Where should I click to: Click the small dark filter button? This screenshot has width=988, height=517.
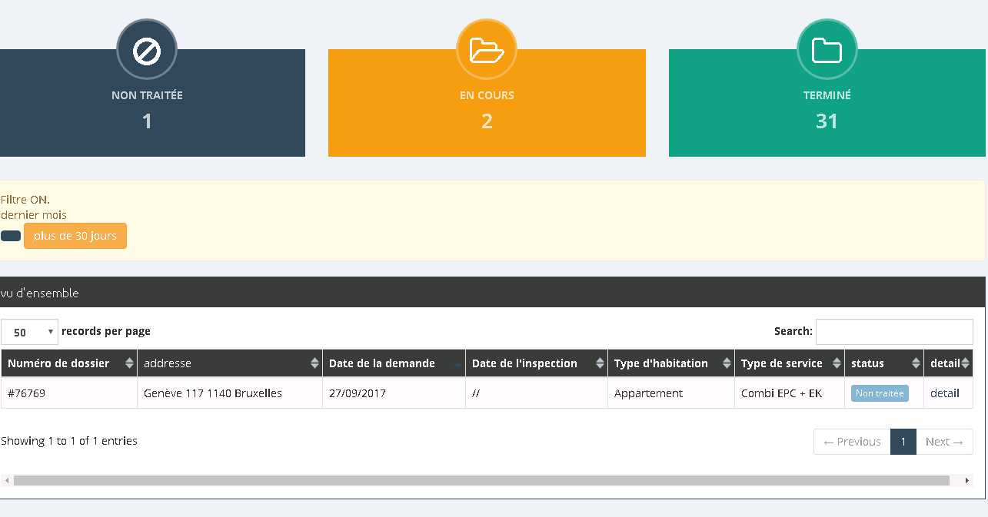coord(11,236)
